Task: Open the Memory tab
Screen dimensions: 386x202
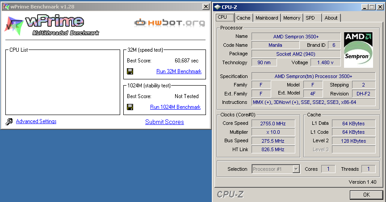Action: click(x=292, y=18)
